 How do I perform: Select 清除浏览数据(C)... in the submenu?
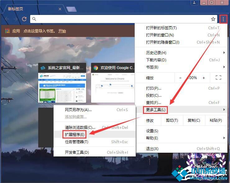(x=94, y=127)
